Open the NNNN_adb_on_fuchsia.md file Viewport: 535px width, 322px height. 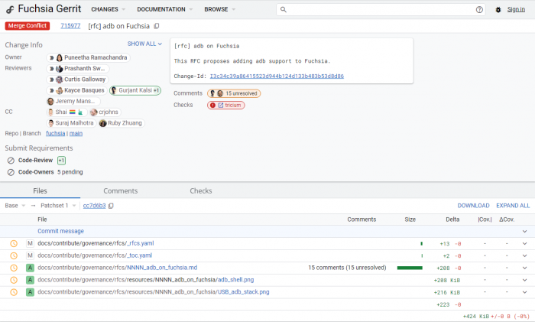(118, 268)
